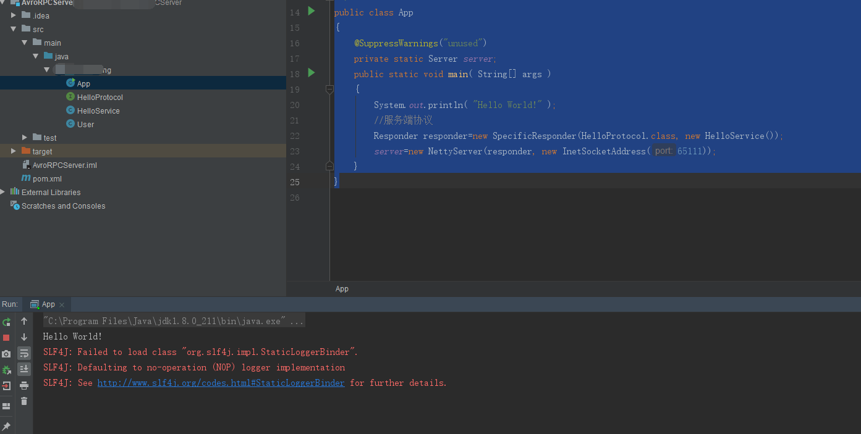Click the camera Dump Threads icon
This screenshot has width=861, height=434.
click(6, 354)
